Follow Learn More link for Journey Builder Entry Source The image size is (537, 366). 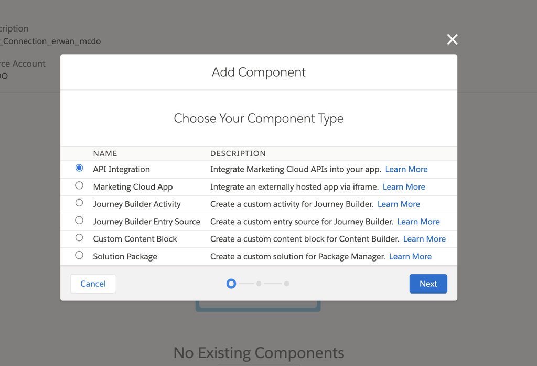[418, 222]
